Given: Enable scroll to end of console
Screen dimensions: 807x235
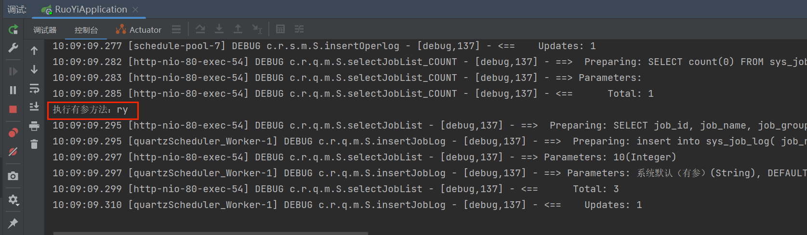Looking at the screenshot, I should click(34, 107).
